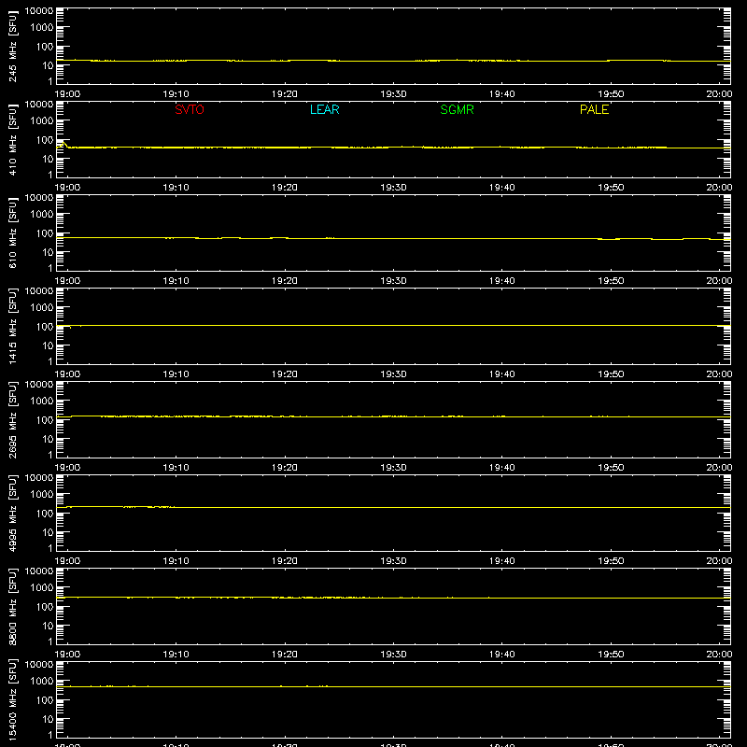Click the 19:40 tick label under 610 MHz plot
747x747 pixels.
point(502,281)
